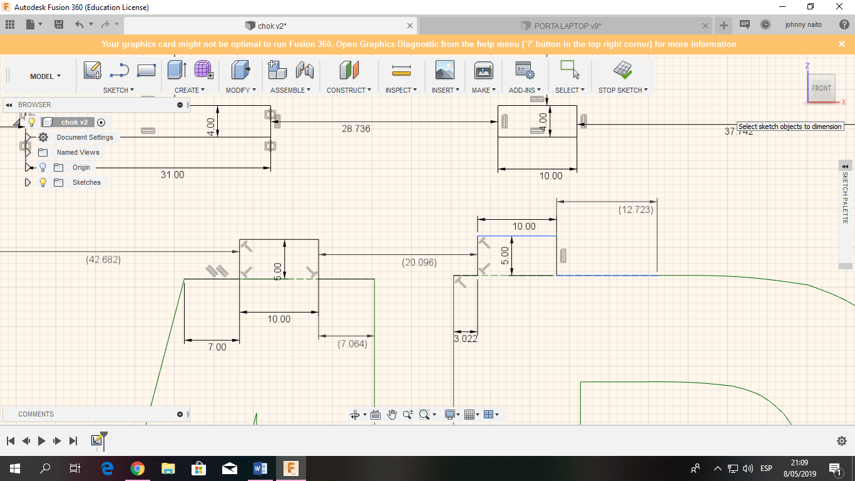Select the Offset Plane construct icon
The height and width of the screenshot is (481, 855).
[349, 70]
